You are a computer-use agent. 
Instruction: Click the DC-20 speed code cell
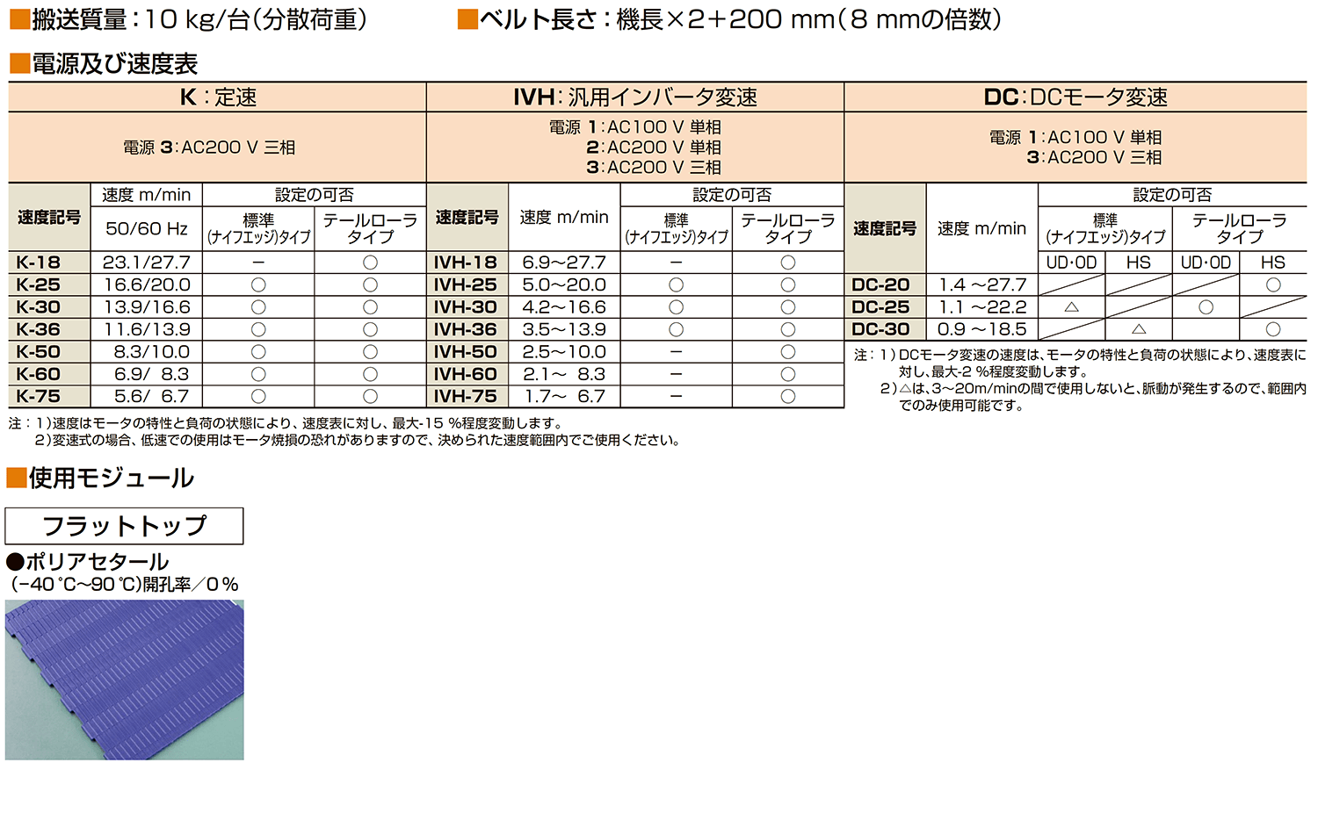coord(885,284)
